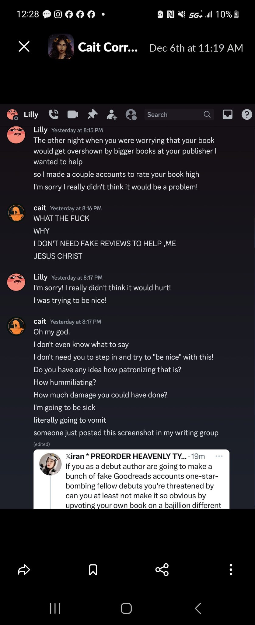Close the image viewer with the X
The image size is (255, 625).
tap(24, 47)
